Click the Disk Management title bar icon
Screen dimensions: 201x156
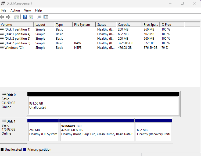pos(3,3)
